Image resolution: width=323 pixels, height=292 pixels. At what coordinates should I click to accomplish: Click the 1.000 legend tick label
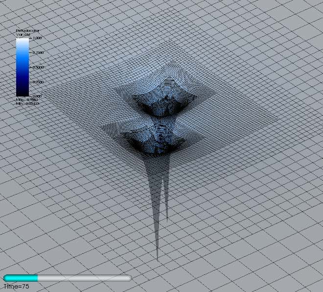click(x=37, y=38)
